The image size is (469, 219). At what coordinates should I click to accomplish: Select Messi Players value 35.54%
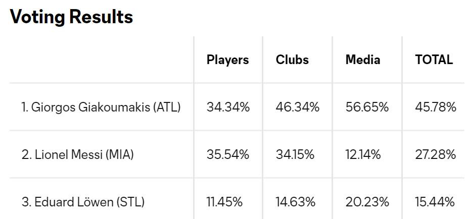coord(228,154)
